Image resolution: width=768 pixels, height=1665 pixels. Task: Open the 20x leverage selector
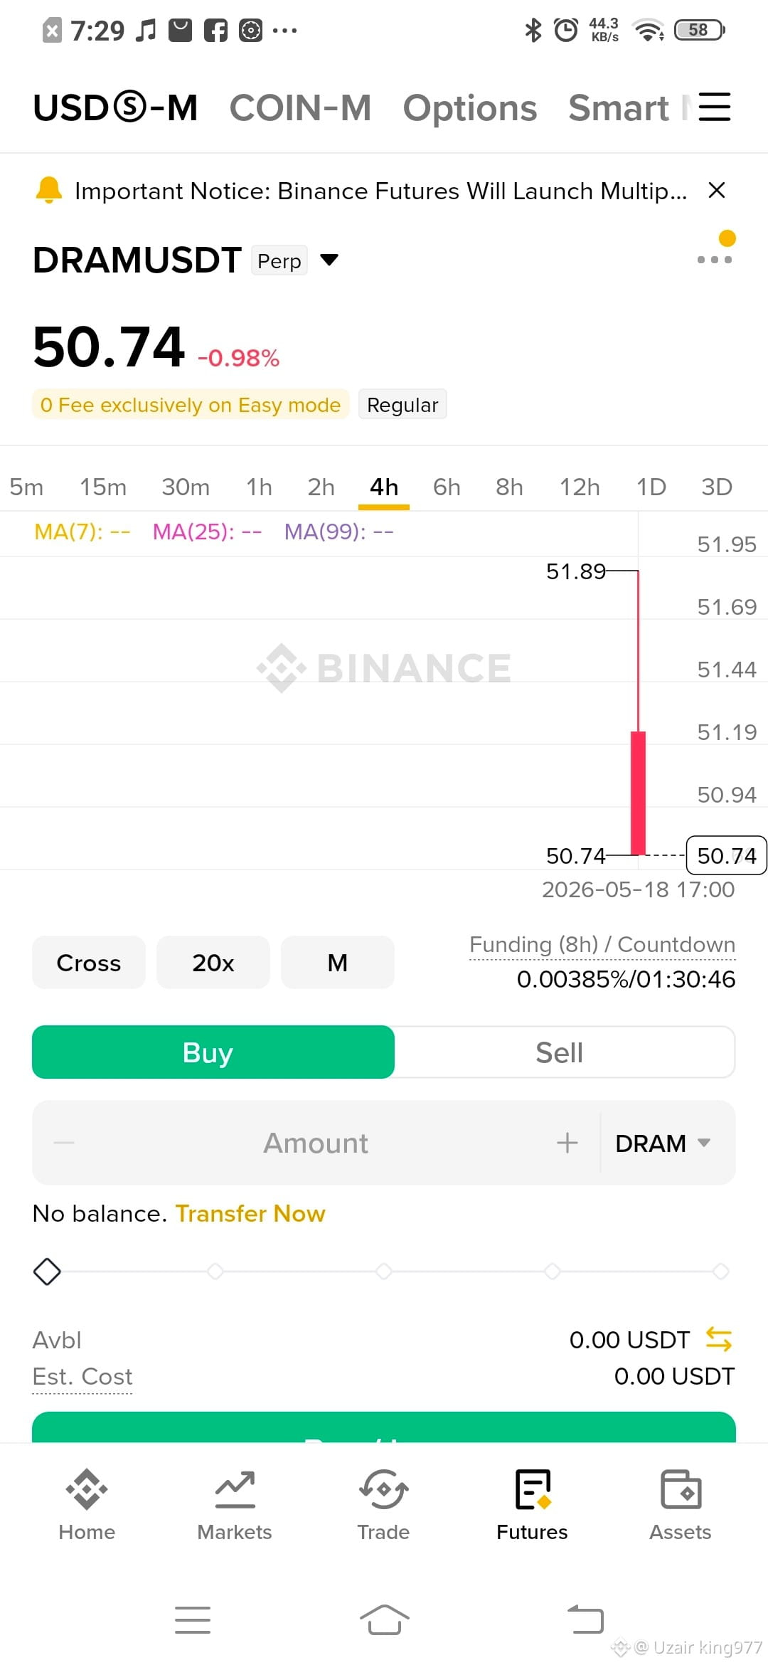[213, 963]
